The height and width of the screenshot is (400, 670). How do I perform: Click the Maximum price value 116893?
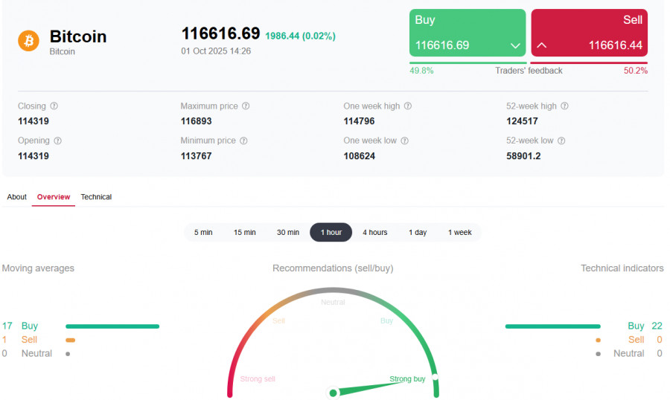(196, 121)
